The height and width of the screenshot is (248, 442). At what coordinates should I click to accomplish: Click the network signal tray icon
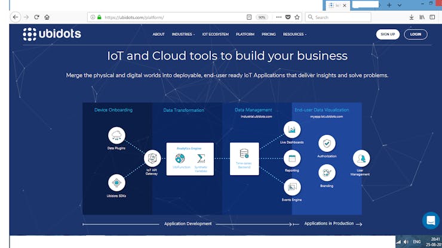pyautogui.click(x=398, y=242)
